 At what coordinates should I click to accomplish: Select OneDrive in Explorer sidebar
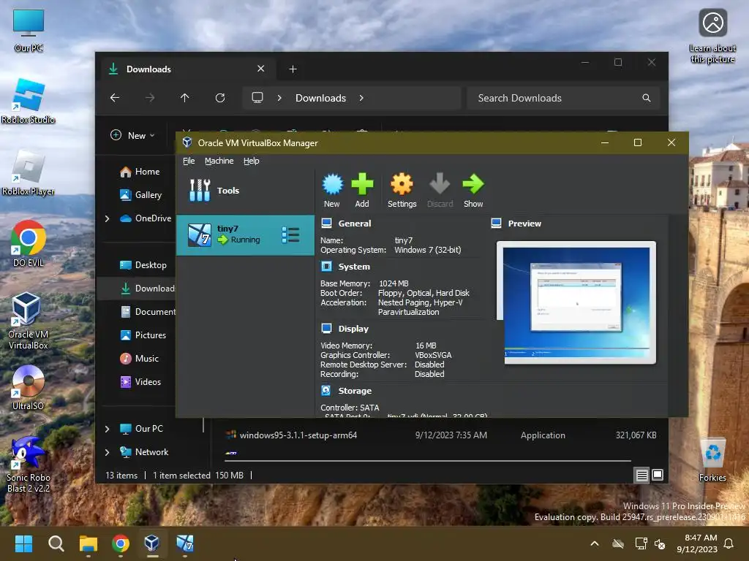click(x=146, y=218)
